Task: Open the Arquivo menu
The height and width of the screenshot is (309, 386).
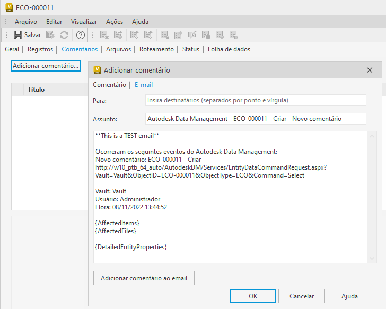Action: (26, 22)
